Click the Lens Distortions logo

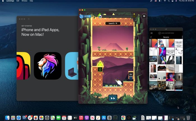pyautogui.click(x=166, y=33)
